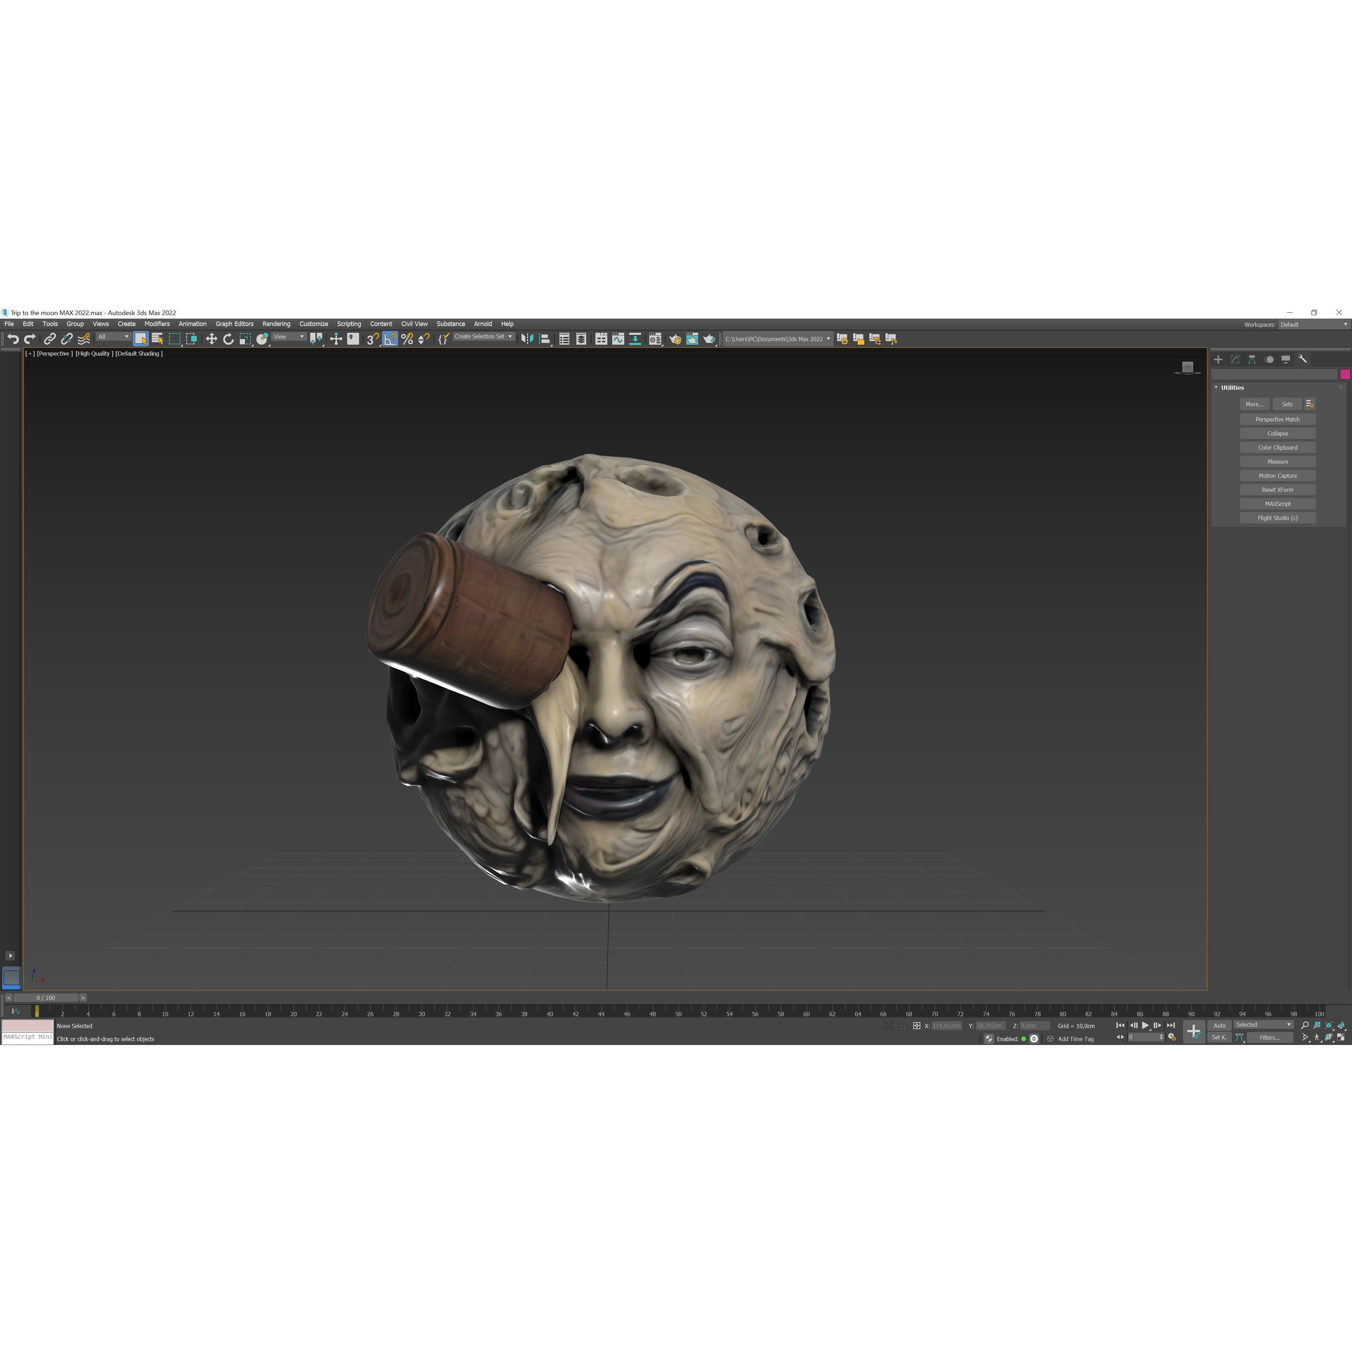Open the Default Shading viewport menu
The image size is (1352, 1352).
tap(139, 354)
